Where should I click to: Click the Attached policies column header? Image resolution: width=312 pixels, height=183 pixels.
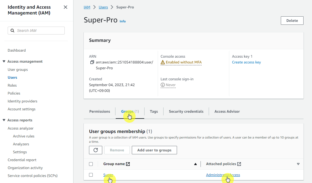tap(221, 164)
